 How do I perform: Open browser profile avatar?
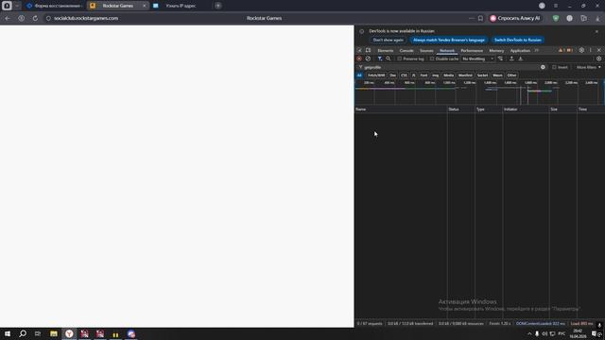click(542, 6)
